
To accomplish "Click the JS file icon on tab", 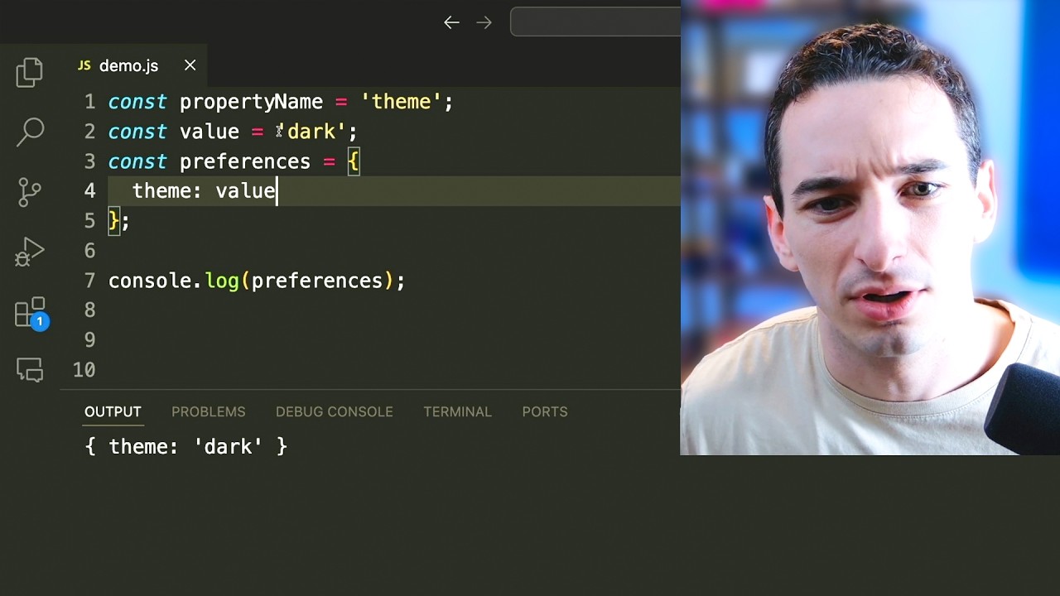I will click(x=84, y=65).
